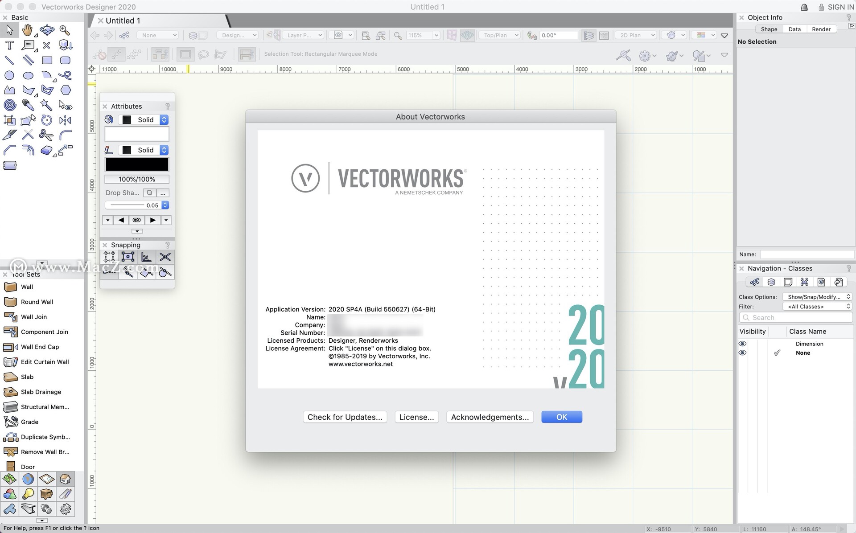The width and height of the screenshot is (856, 533).
Task: Toggle visibility of Dimension class
Action: [x=742, y=344]
